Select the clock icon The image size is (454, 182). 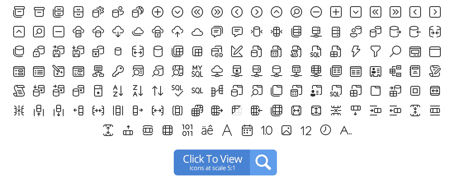(326, 130)
